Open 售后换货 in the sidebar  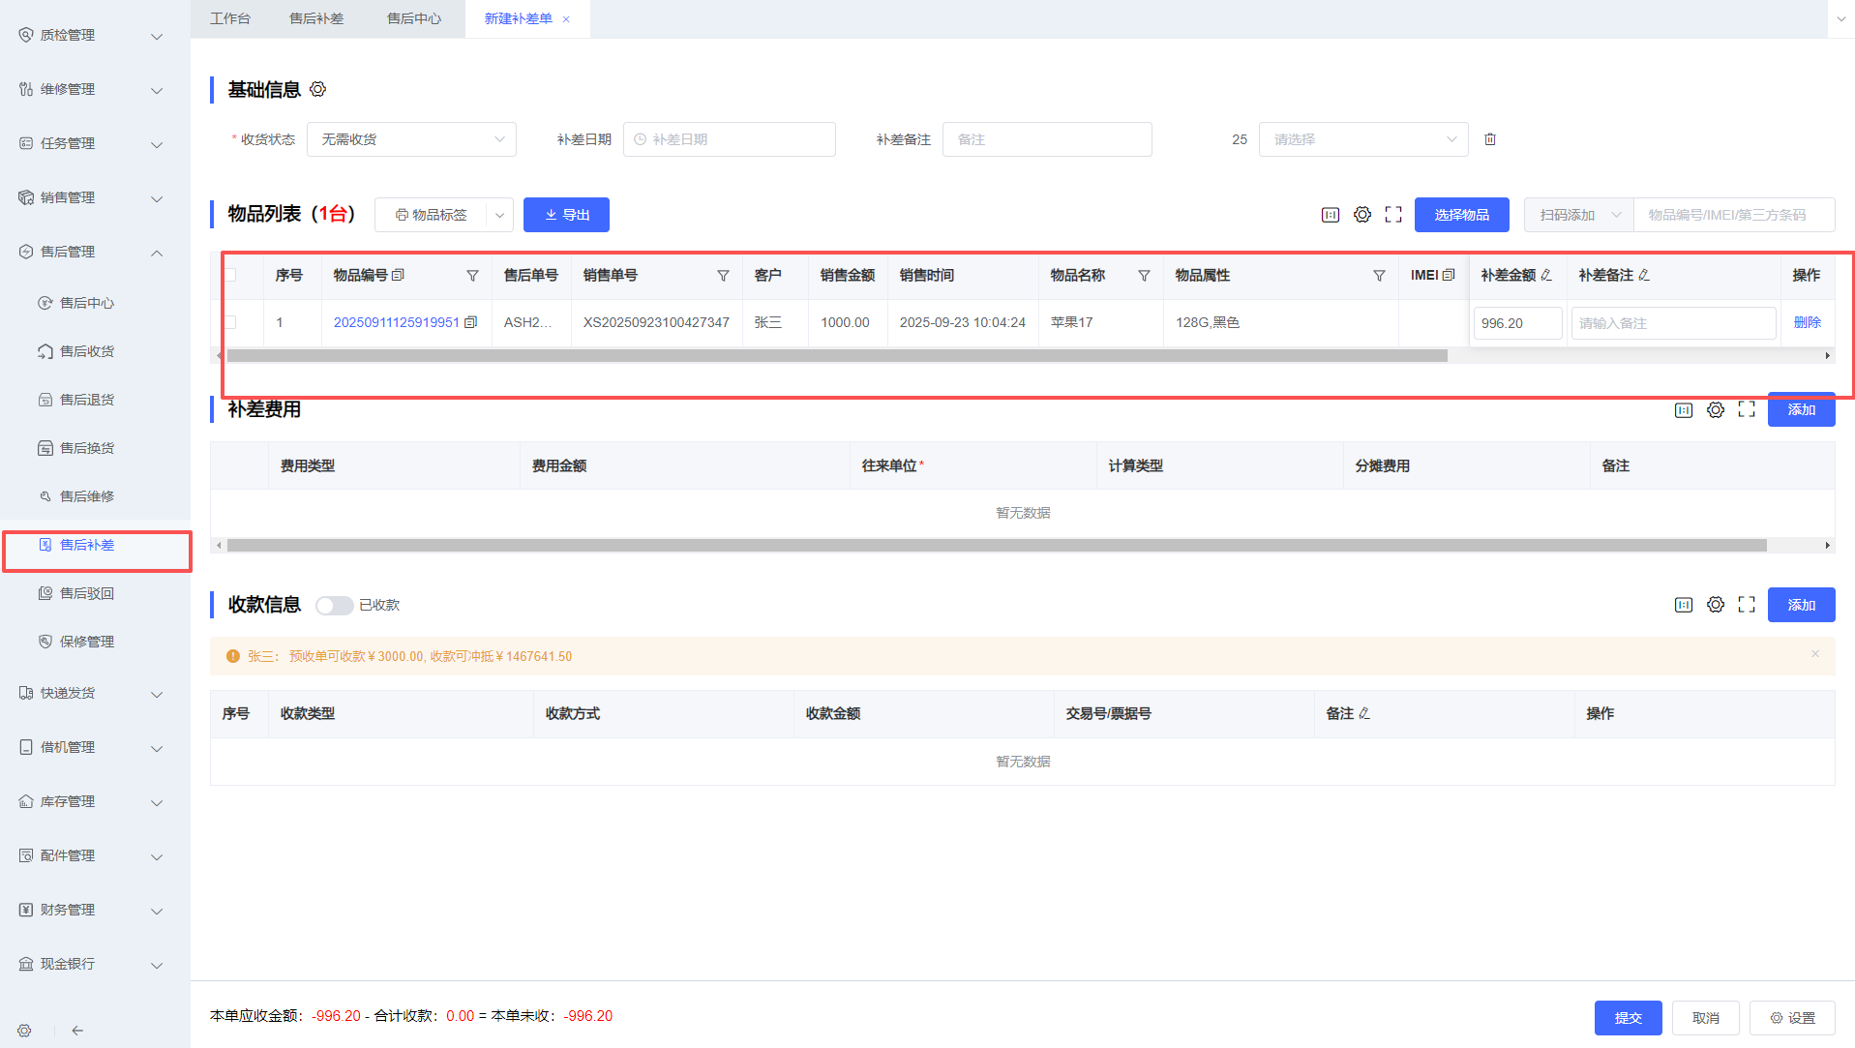pos(87,448)
